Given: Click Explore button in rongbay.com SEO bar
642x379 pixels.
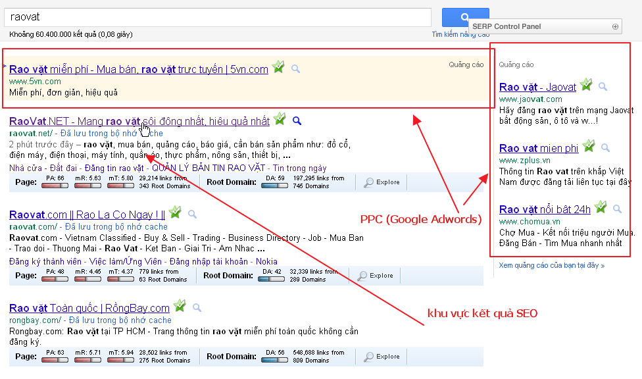Looking at the screenshot, I should [382, 357].
